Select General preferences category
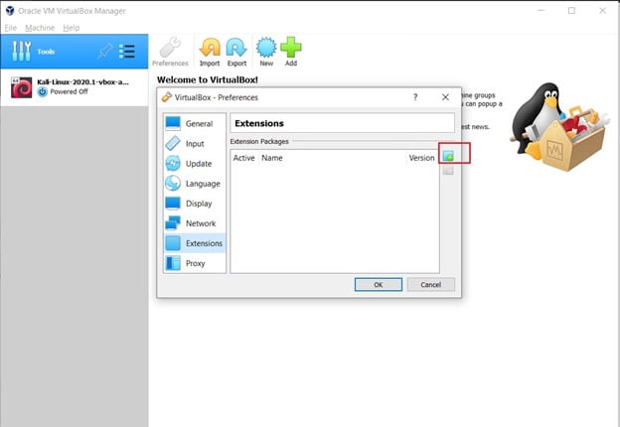The height and width of the screenshot is (427, 620). pyautogui.click(x=194, y=124)
